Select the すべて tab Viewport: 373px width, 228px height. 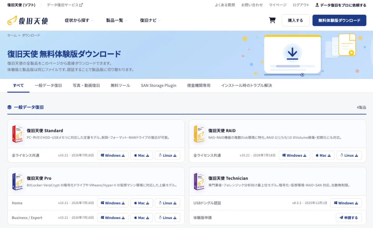pos(18,86)
